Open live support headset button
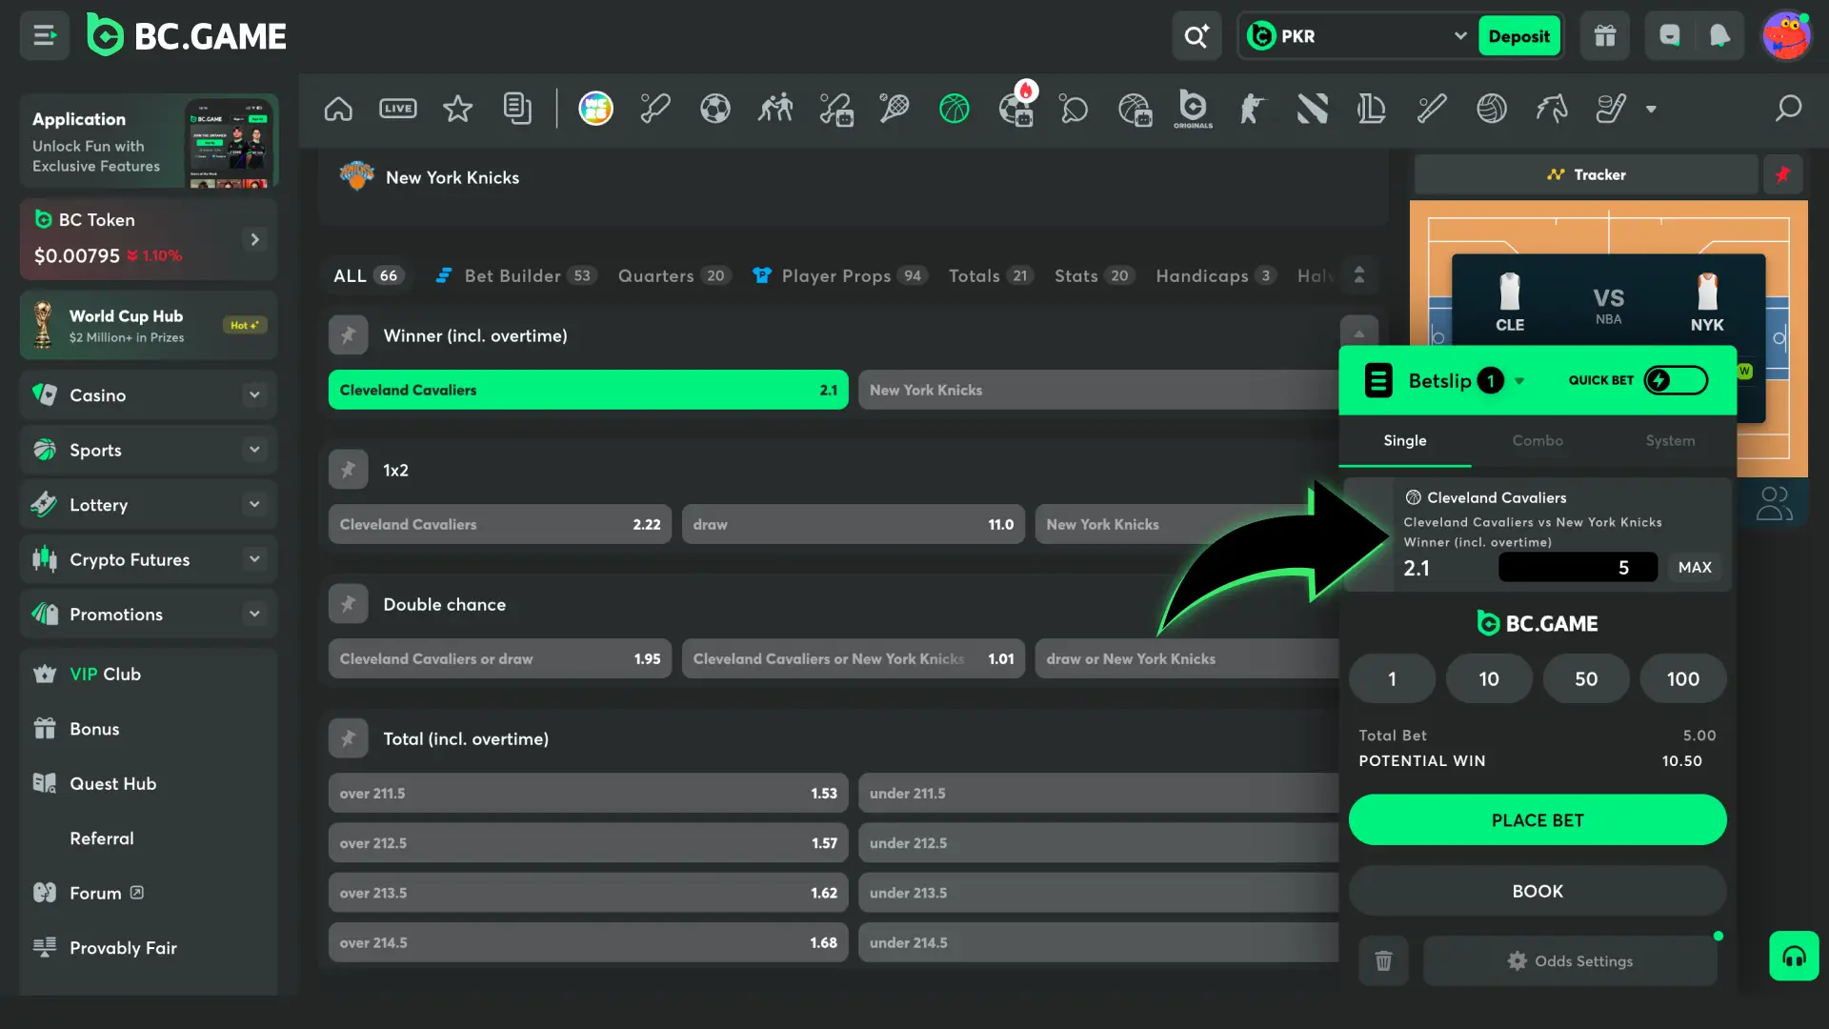 point(1795,956)
